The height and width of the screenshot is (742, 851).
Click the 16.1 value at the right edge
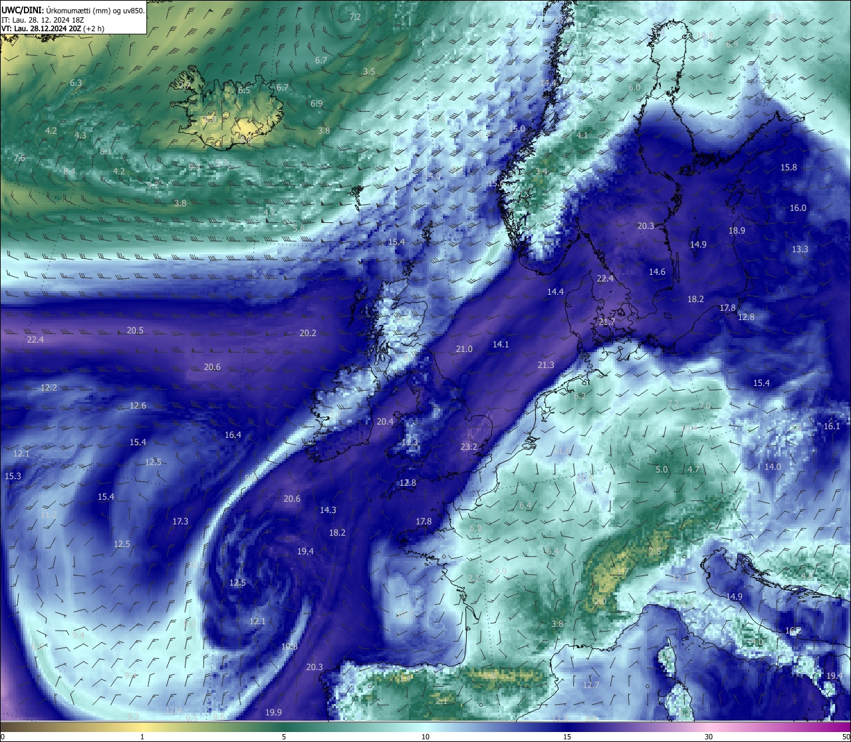tap(832, 426)
